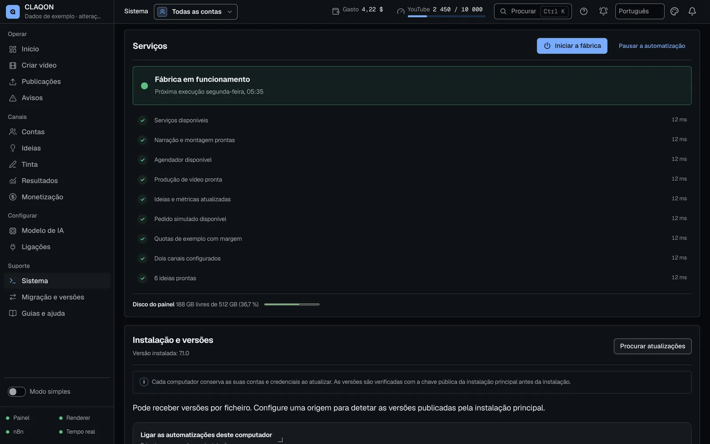Open Modelo de IA settings
710x444 pixels.
(57, 231)
